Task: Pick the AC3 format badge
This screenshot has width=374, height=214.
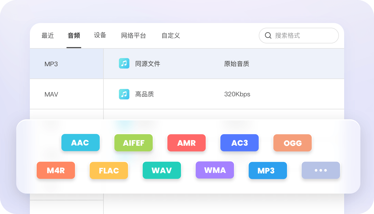Action: click(239, 143)
